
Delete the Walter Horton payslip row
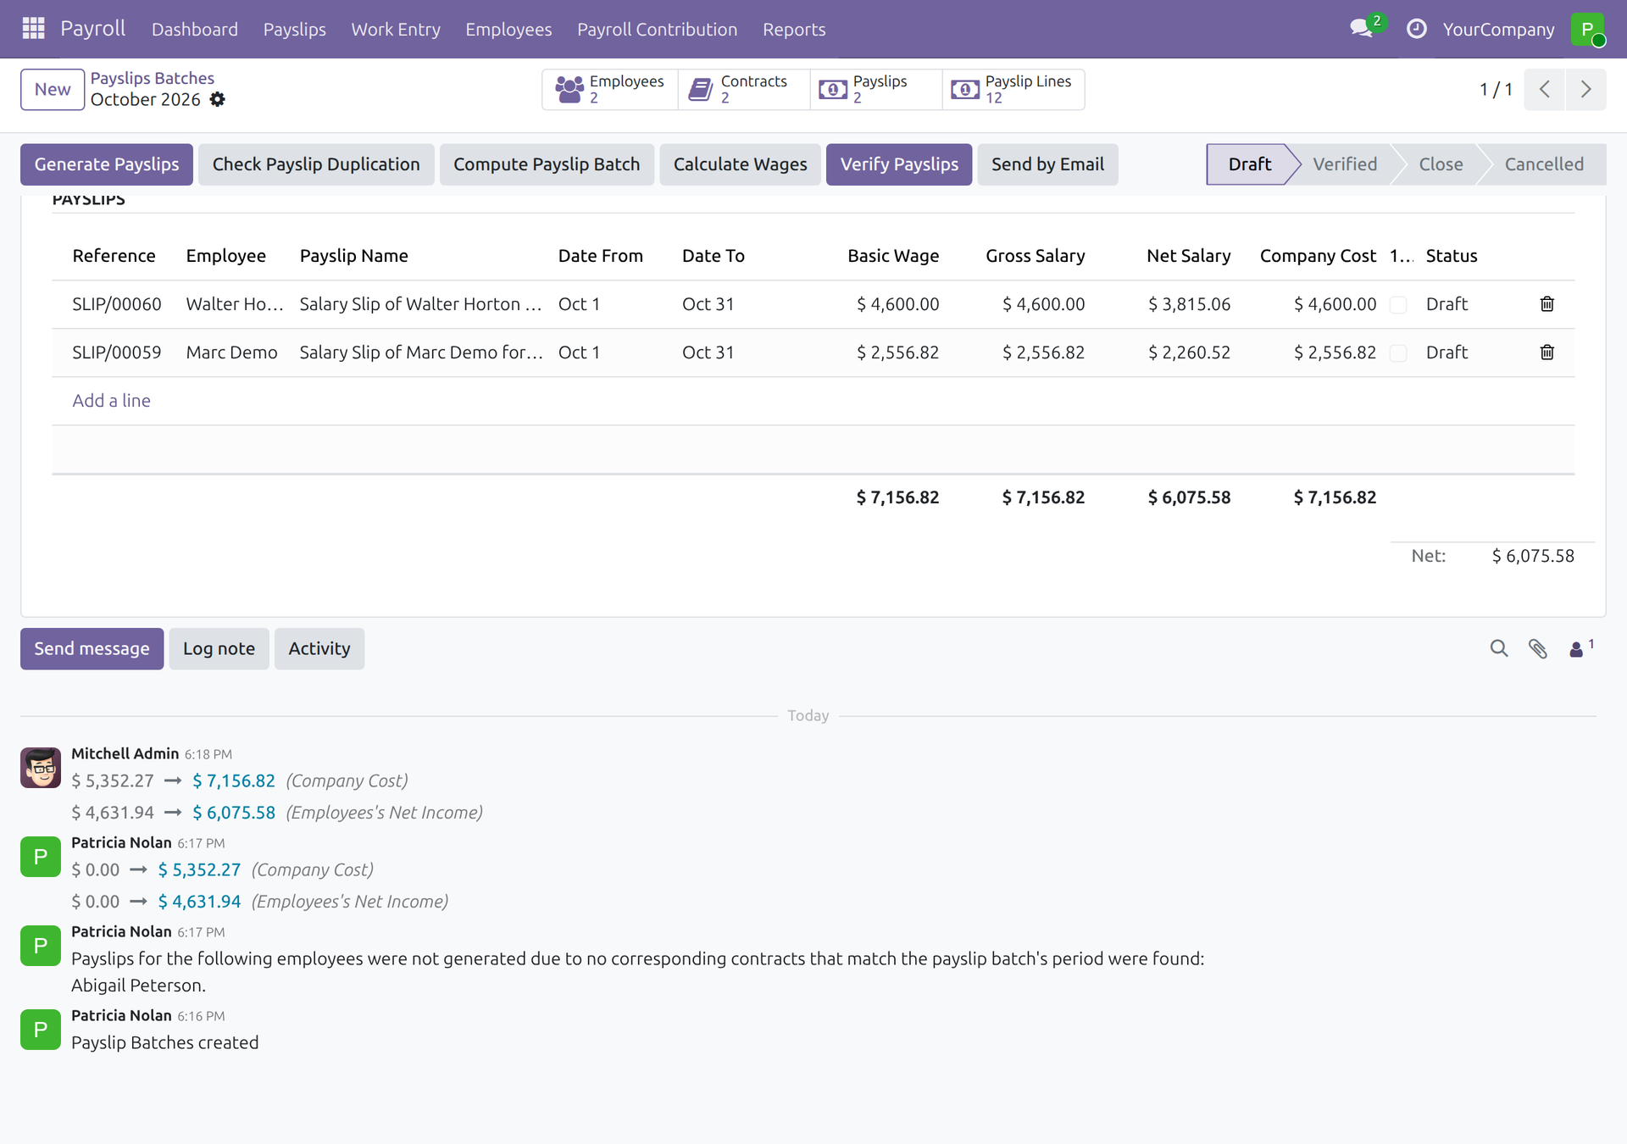[x=1546, y=303]
